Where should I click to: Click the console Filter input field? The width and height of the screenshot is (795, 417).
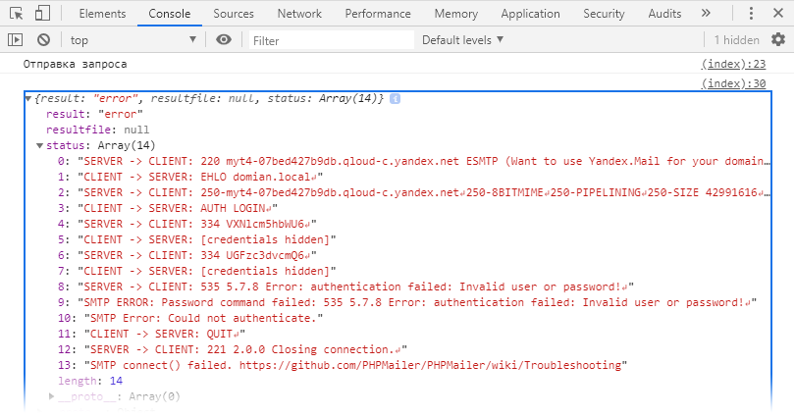329,40
